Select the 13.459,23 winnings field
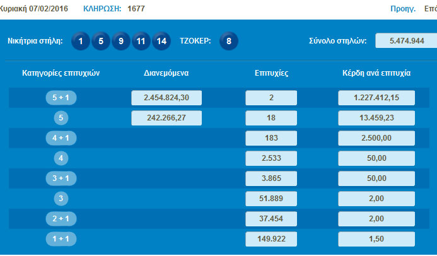This screenshot has width=437, height=256. coord(376,118)
